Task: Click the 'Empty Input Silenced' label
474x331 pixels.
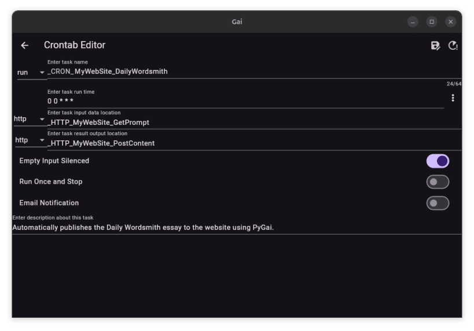Action: [x=54, y=161]
